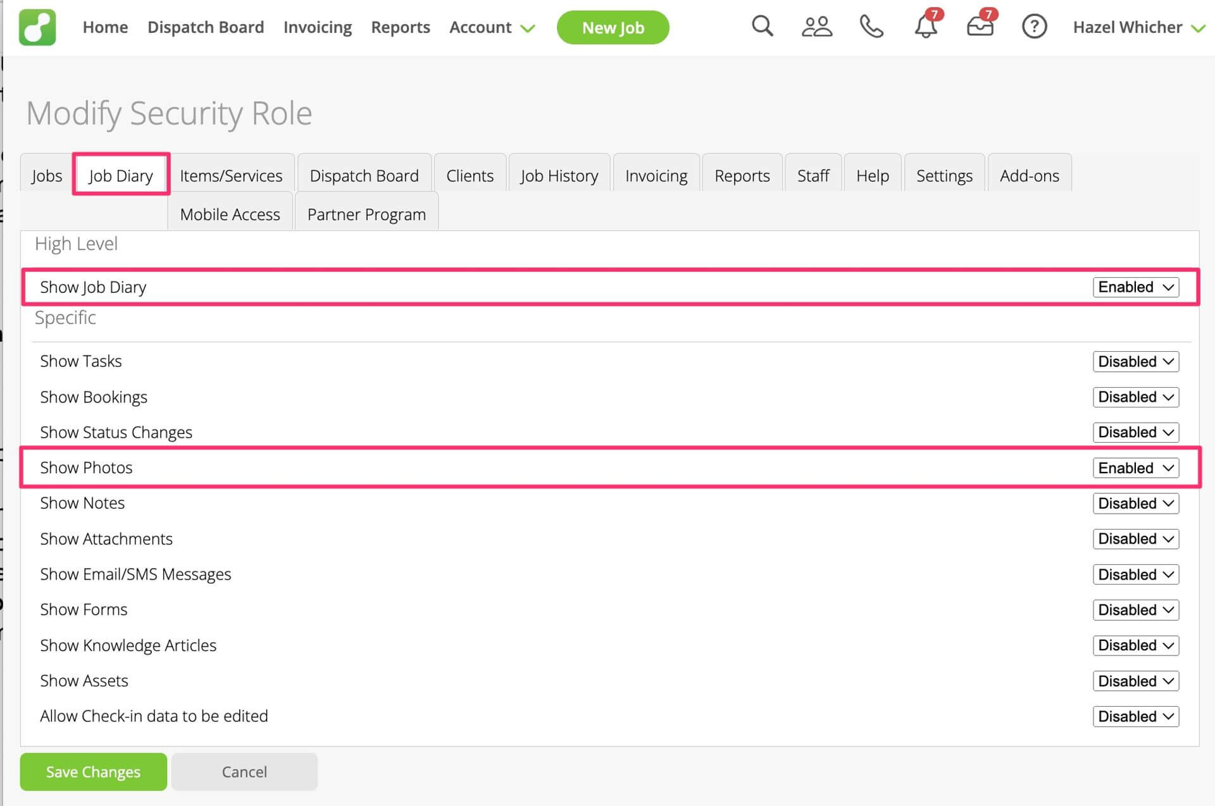
Task: Open Dispatch Board in the top navigation
Action: (206, 27)
